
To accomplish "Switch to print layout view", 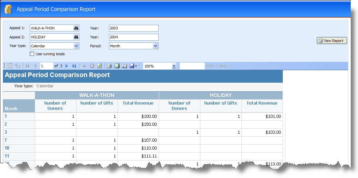I will point(117,66).
